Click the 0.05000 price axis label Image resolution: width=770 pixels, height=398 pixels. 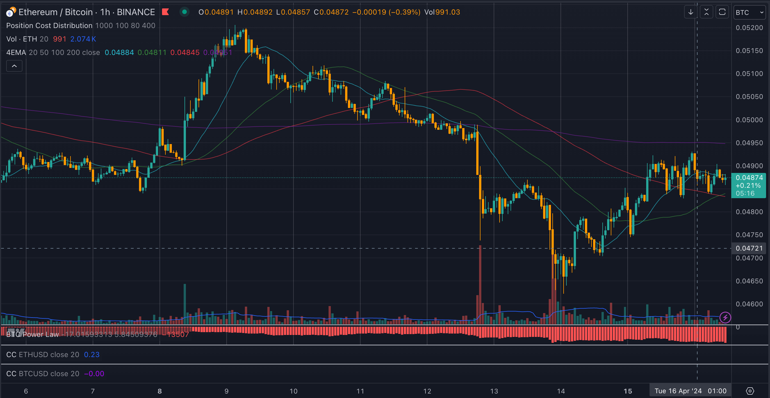pos(749,120)
